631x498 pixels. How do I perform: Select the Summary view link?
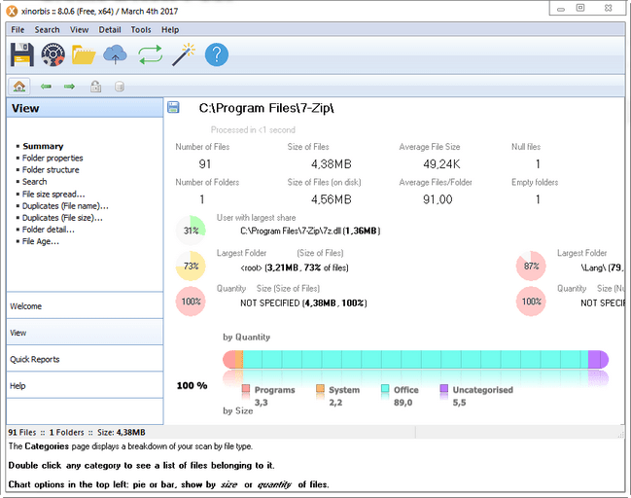(x=43, y=146)
